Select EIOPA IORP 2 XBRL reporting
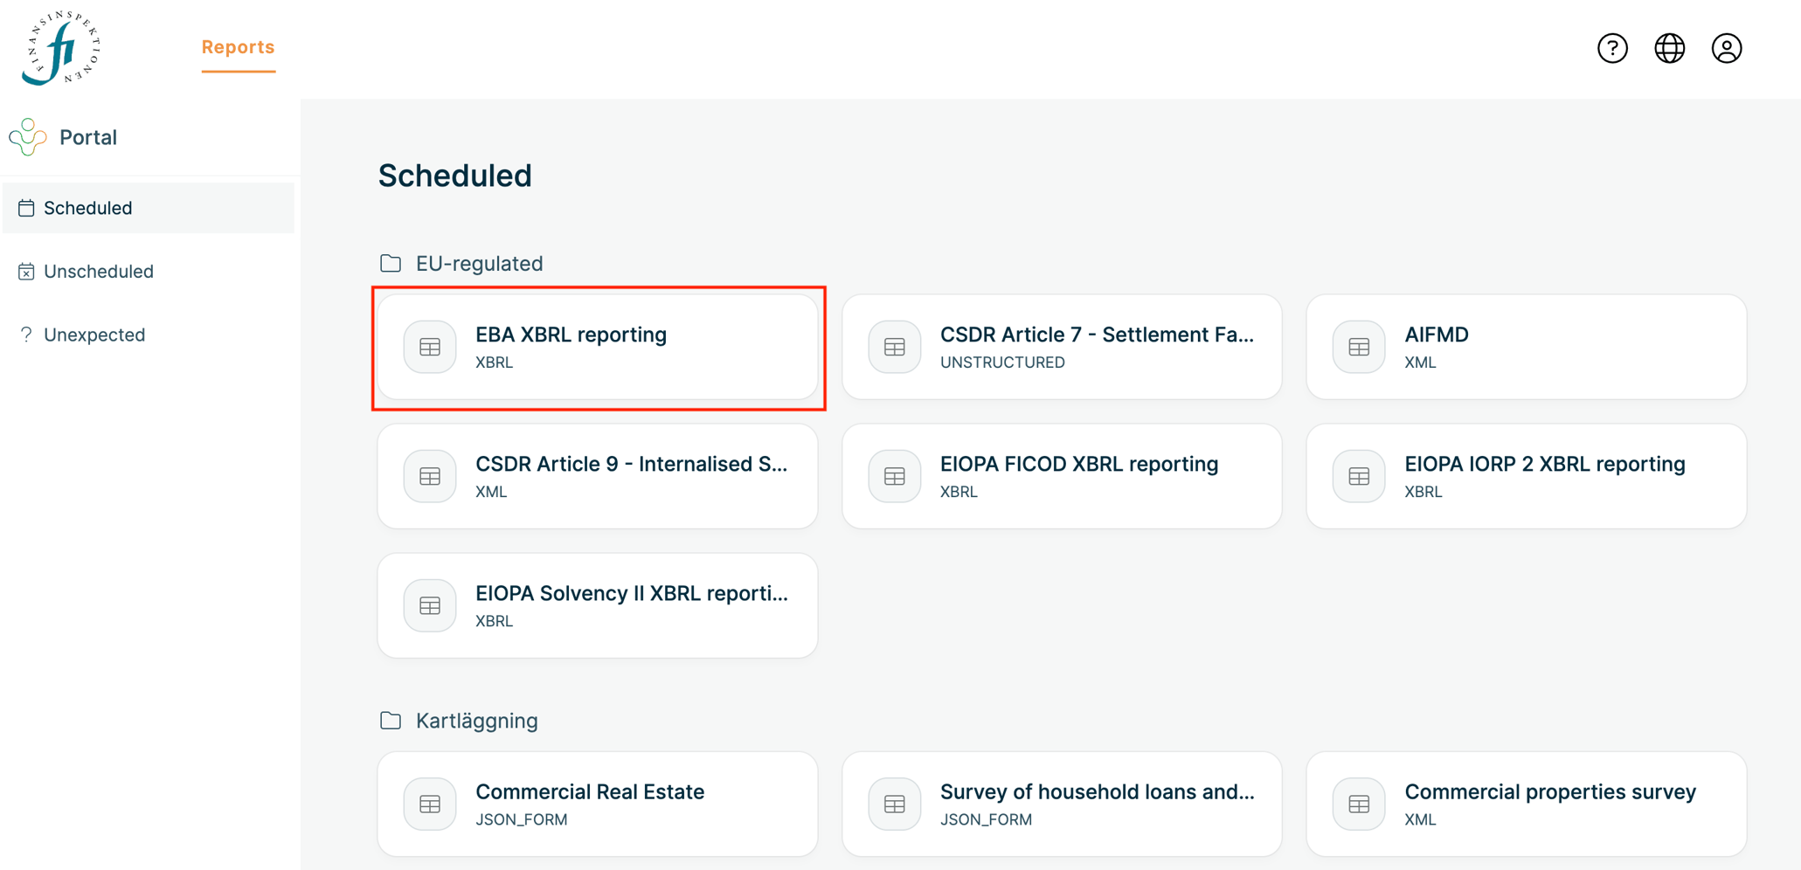Viewport: 1801px width, 870px height. coord(1526,476)
